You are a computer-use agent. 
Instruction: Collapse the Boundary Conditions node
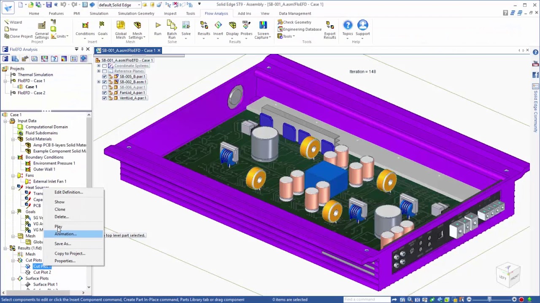pyautogui.click(x=13, y=157)
